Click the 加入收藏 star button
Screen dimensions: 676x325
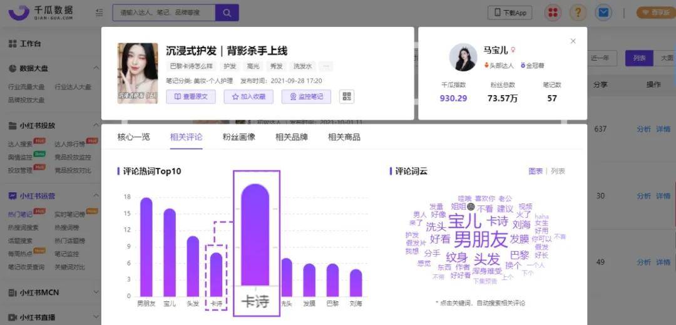[248, 96]
